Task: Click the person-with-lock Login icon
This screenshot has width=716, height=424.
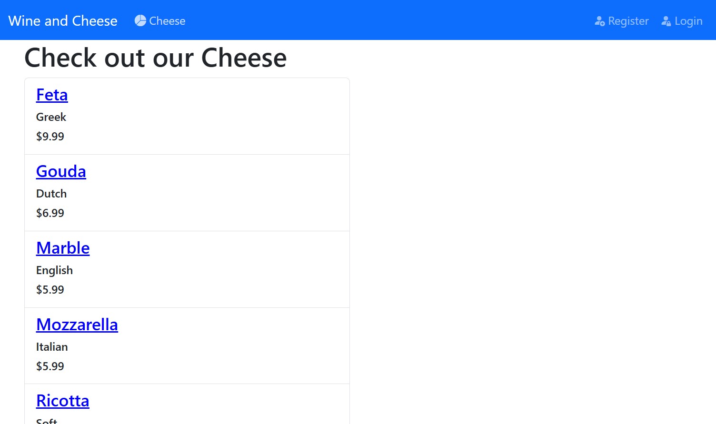Action: (665, 21)
